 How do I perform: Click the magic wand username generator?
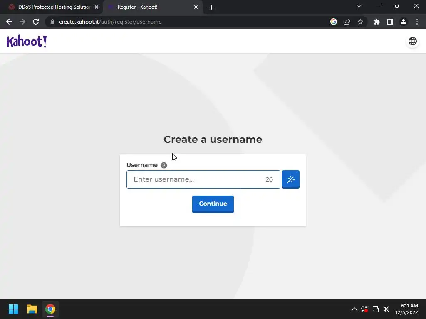(x=290, y=179)
